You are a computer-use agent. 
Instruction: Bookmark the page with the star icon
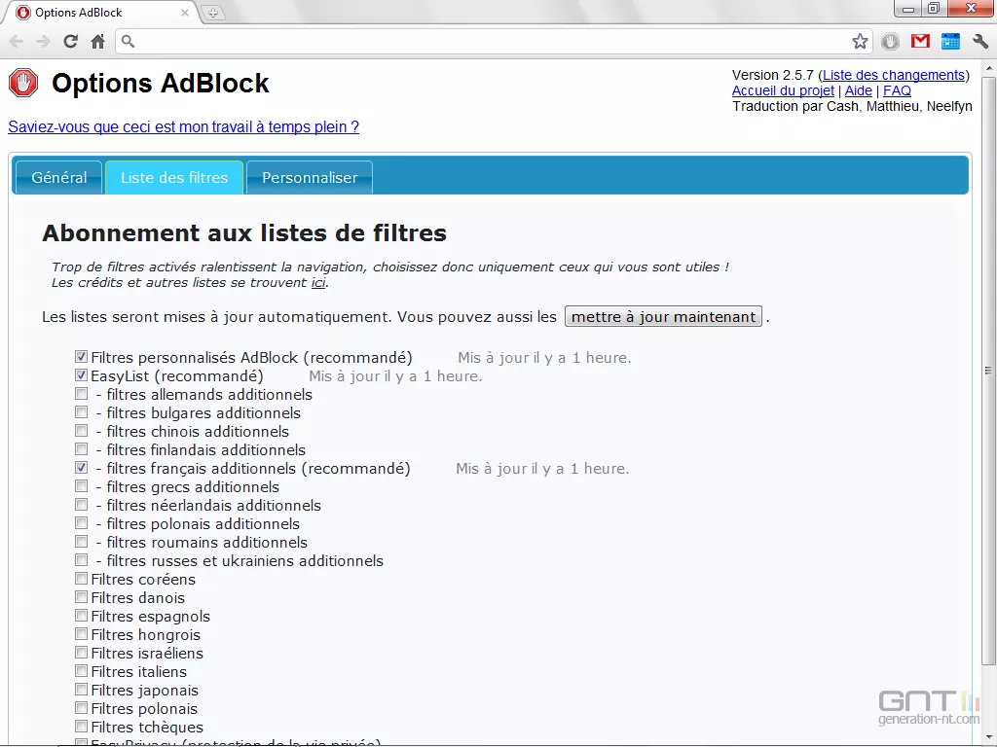860,42
